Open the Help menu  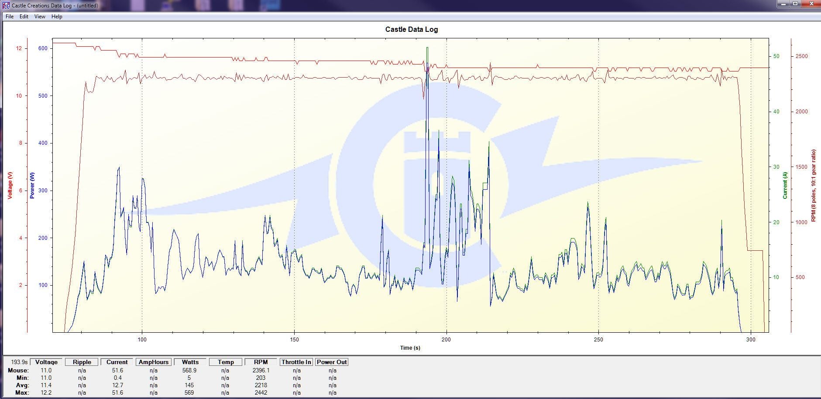(x=57, y=17)
